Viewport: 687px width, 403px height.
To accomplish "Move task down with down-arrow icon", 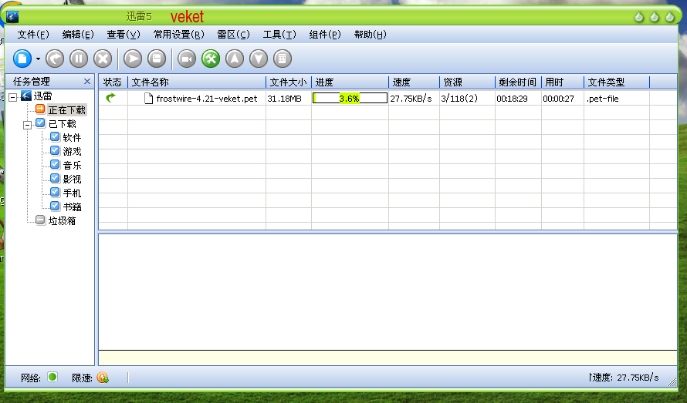I will [x=259, y=59].
